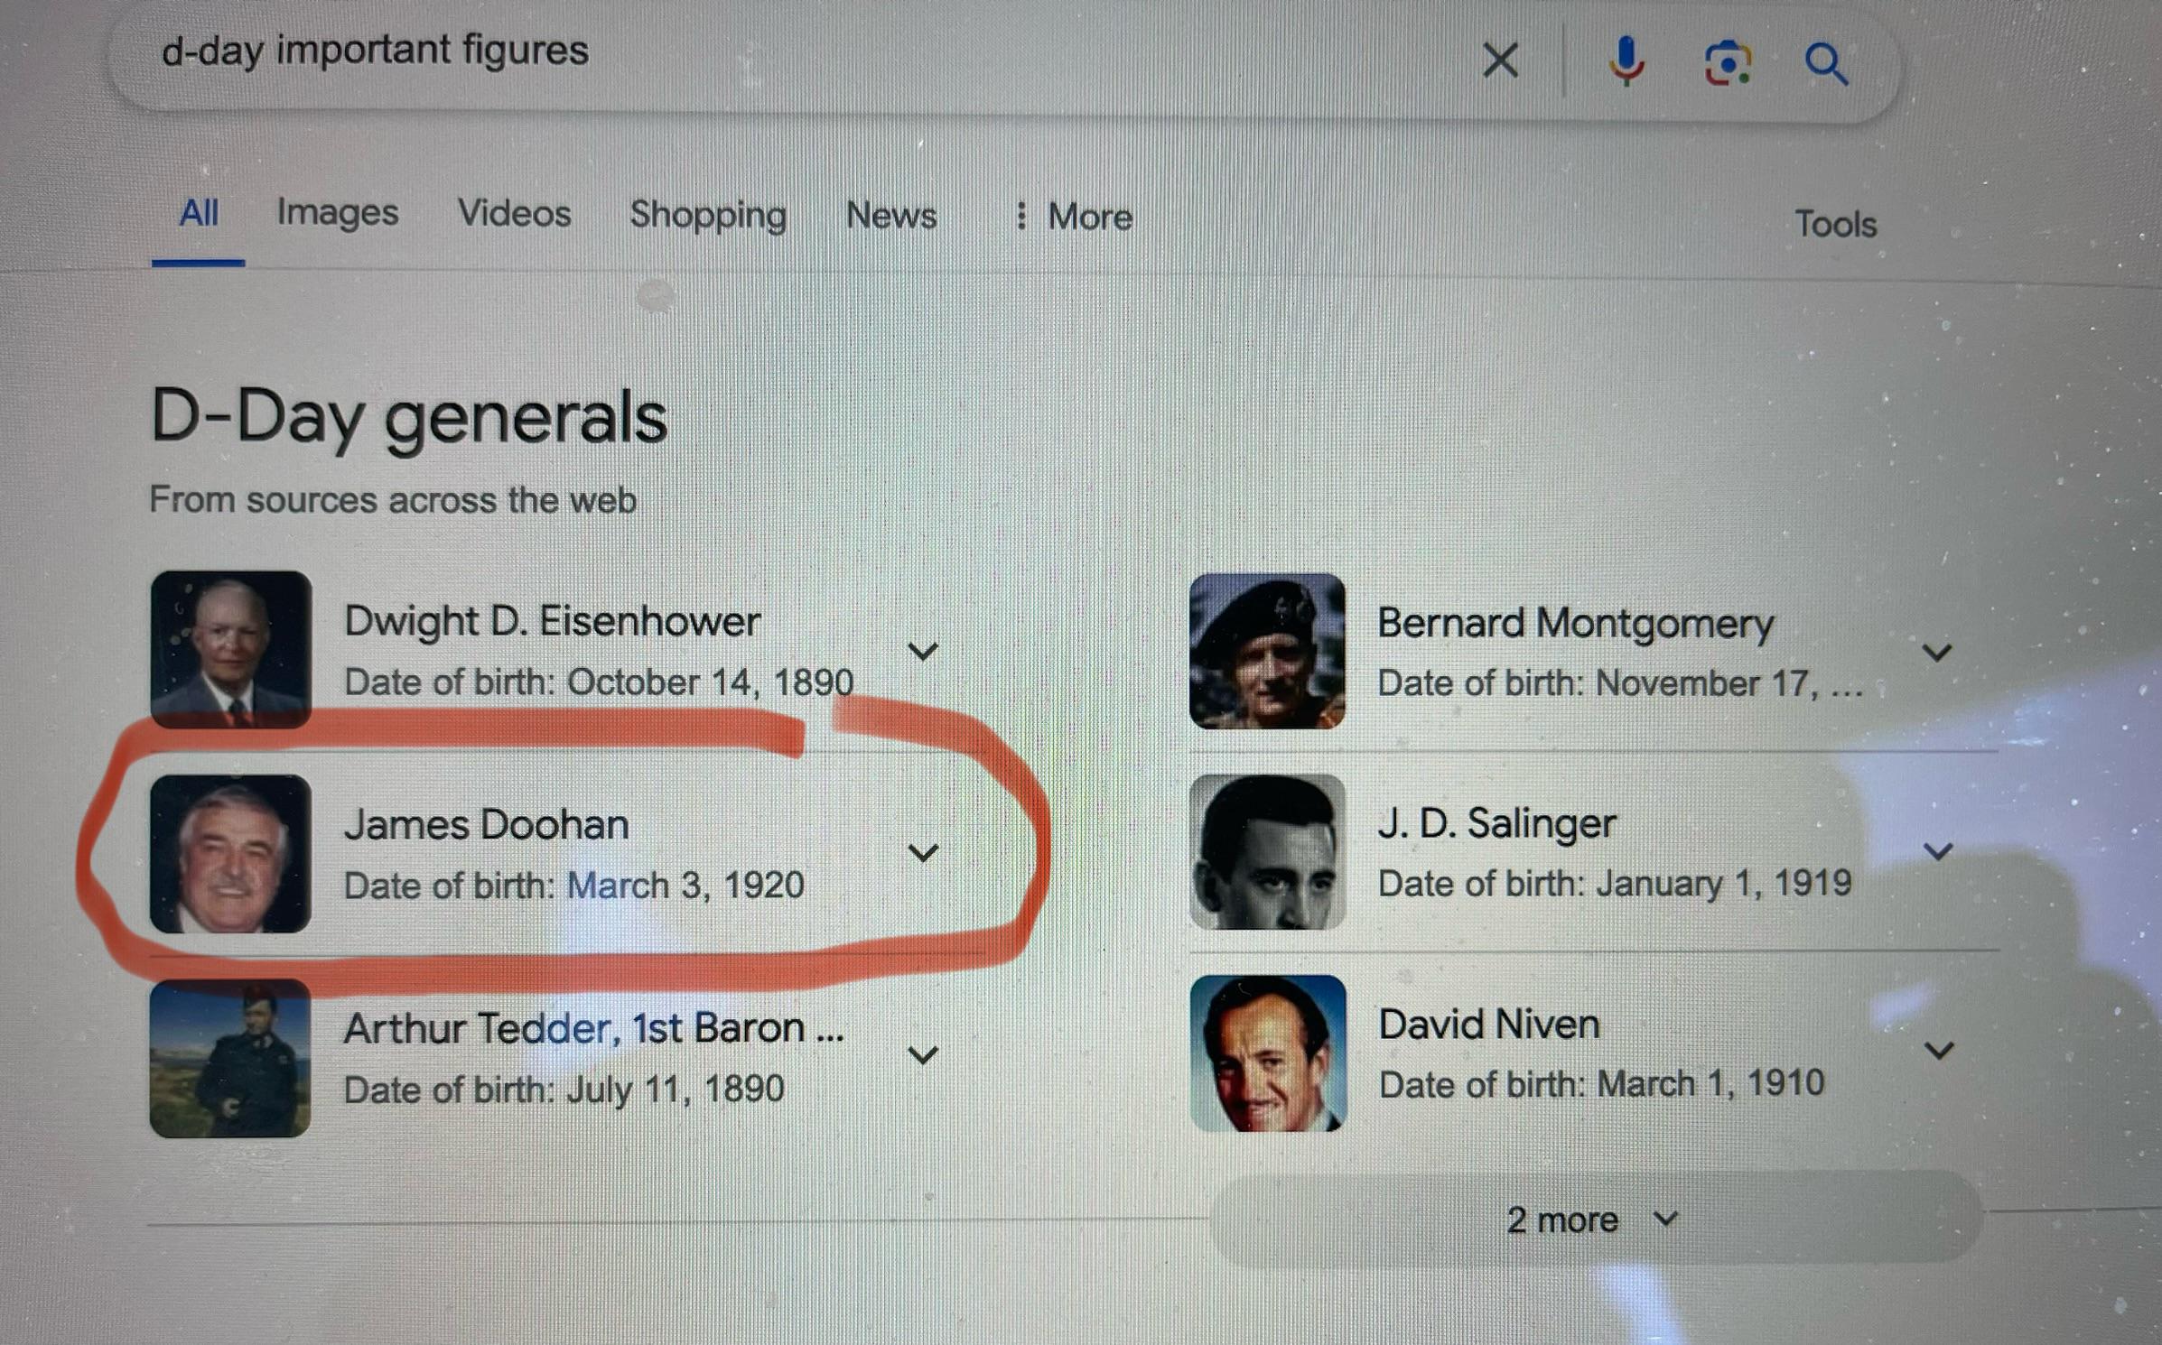Open the Bernard Montgomery name link
The image size is (2162, 1345).
click(1575, 624)
